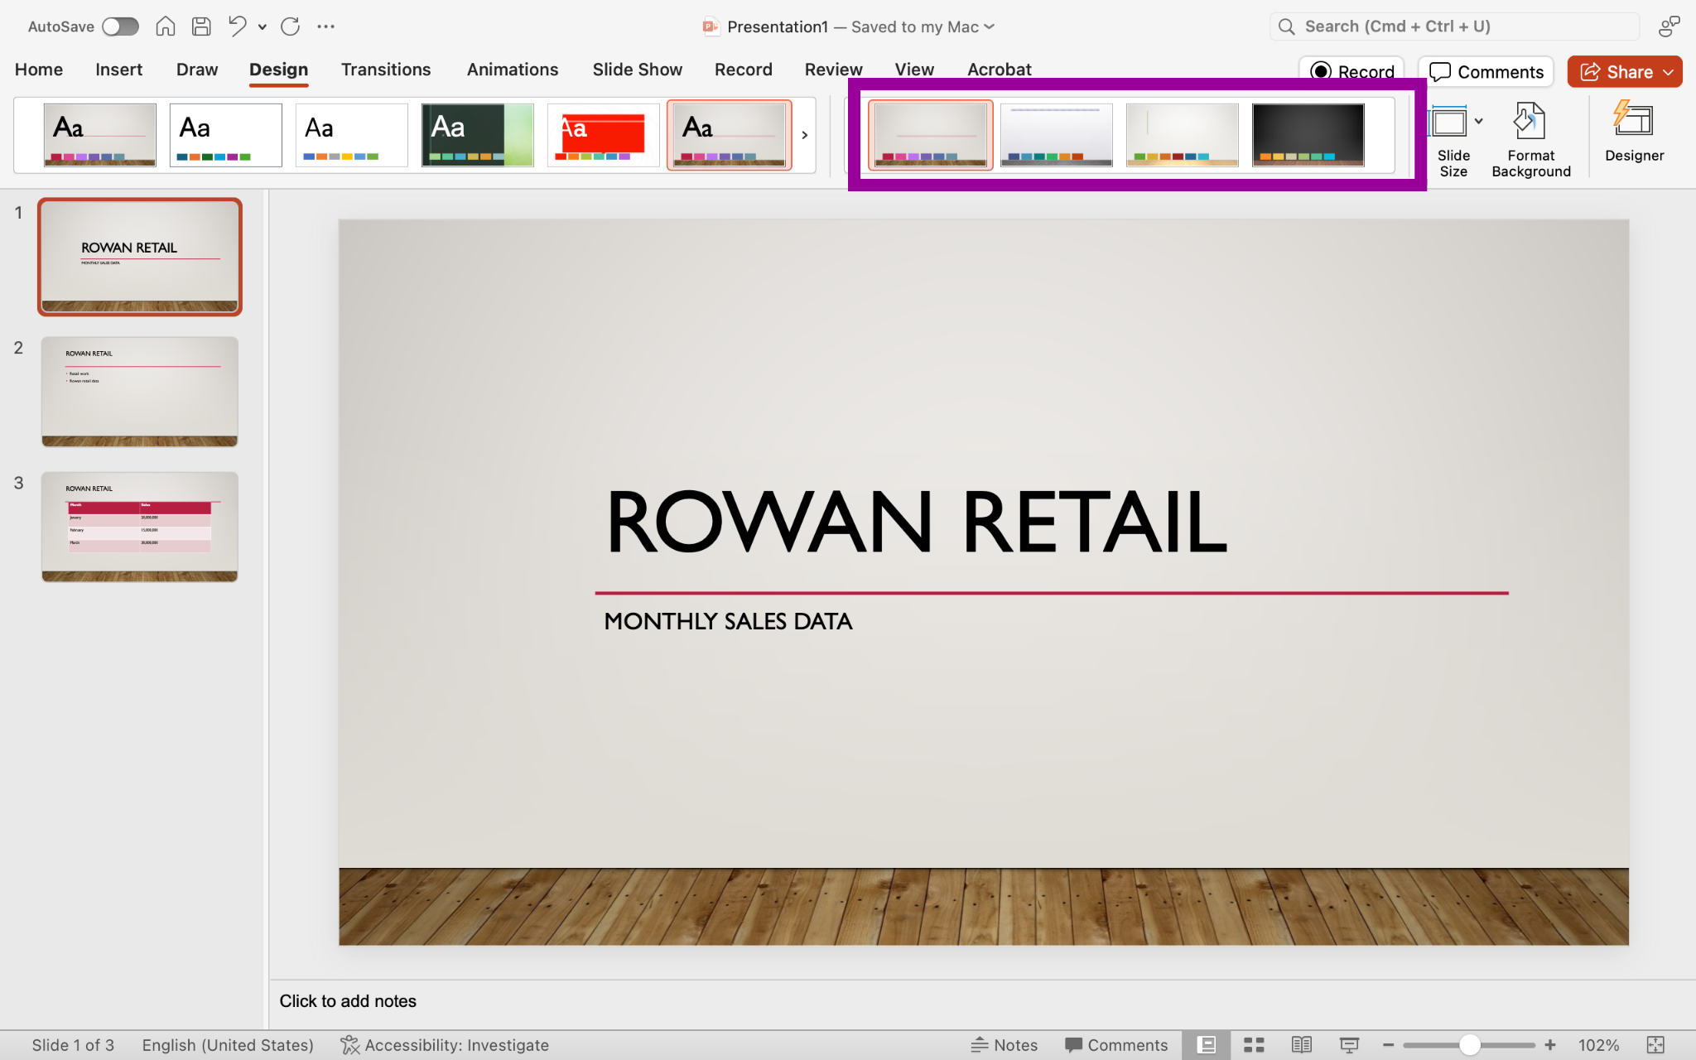Click the Undo arrow icon

click(238, 26)
